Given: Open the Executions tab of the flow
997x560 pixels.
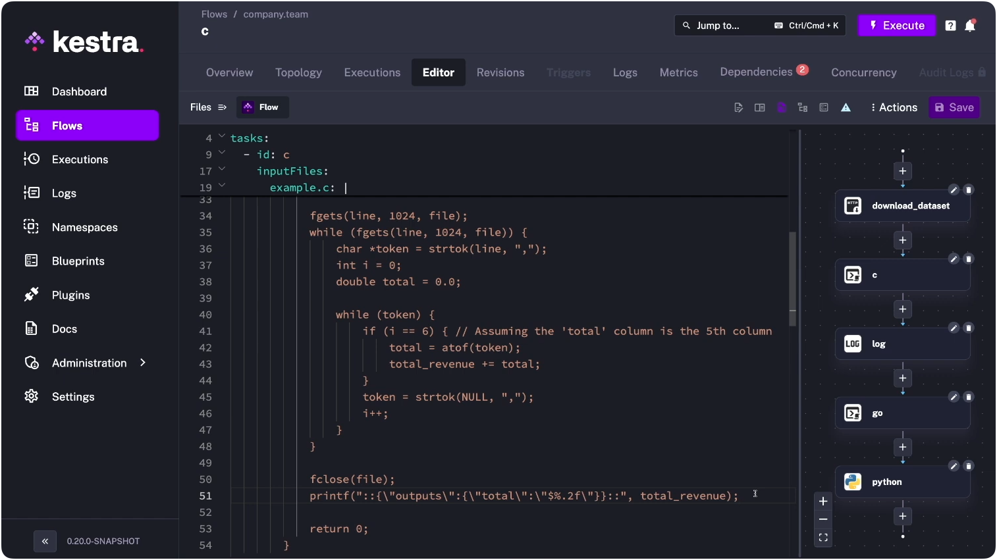Looking at the screenshot, I should click(x=372, y=72).
